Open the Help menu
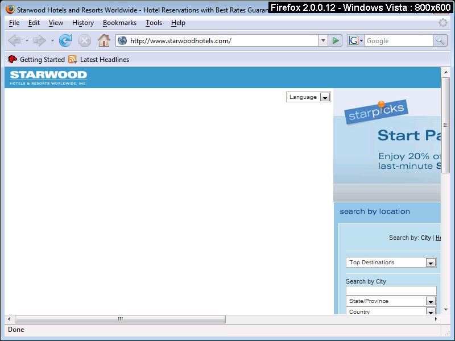 click(x=178, y=23)
